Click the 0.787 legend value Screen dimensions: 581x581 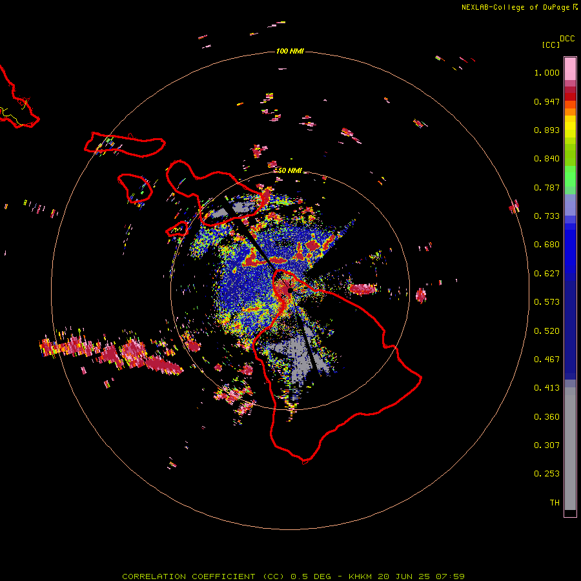(x=547, y=187)
